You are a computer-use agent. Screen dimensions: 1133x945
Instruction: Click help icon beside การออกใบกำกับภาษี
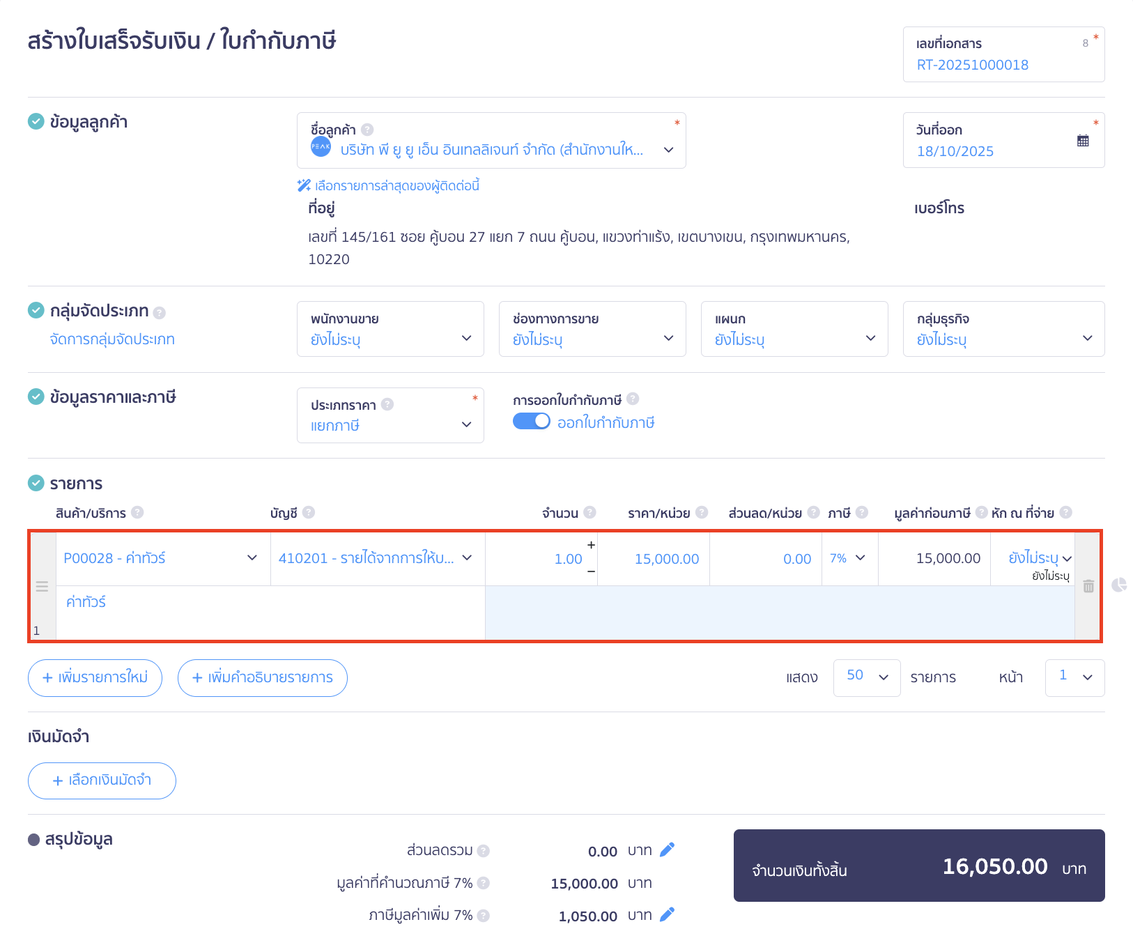(633, 399)
